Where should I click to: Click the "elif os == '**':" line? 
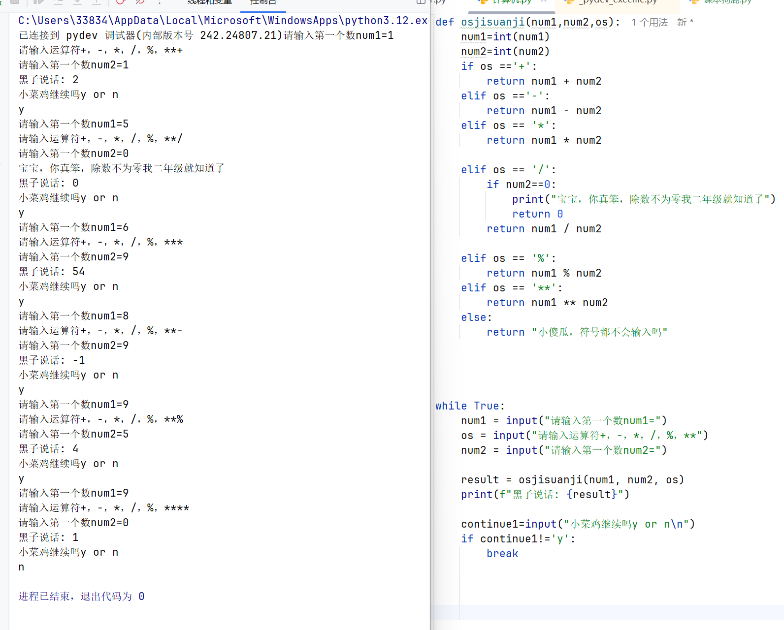click(x=512, y=288)
